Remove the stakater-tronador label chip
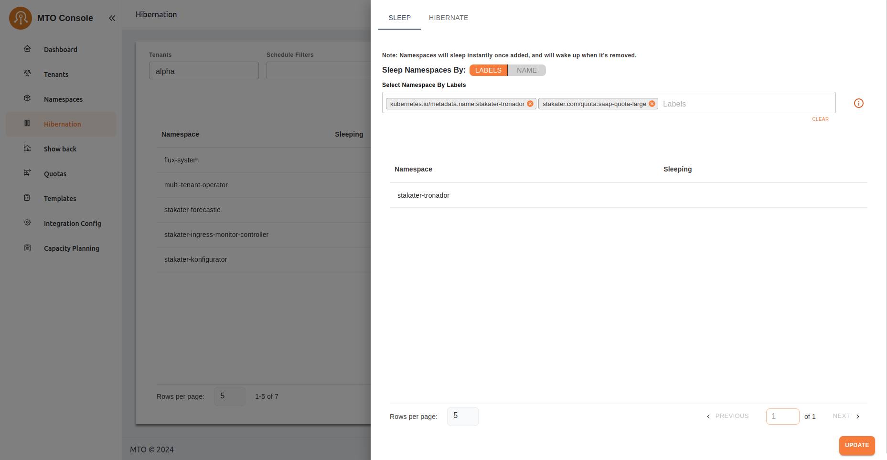The width and height of the screenshot is (887, 460). click(530, 104)
